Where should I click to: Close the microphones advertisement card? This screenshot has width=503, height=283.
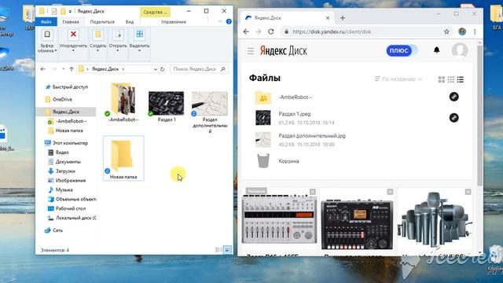coord(468,192)
